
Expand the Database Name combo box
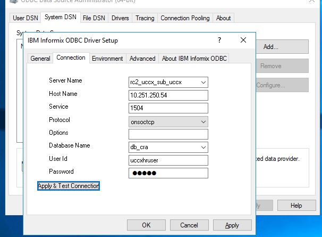[x=202, y=148]
